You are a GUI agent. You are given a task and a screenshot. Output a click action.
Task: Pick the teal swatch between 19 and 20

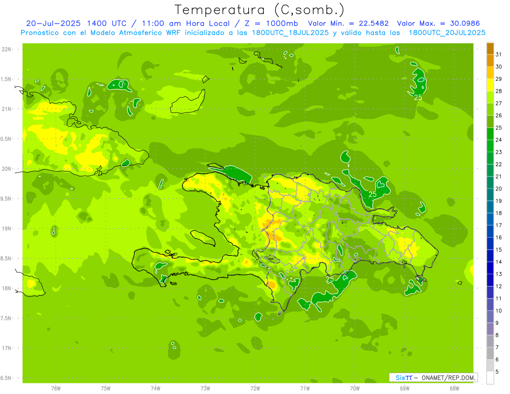[x=490, y=195]
